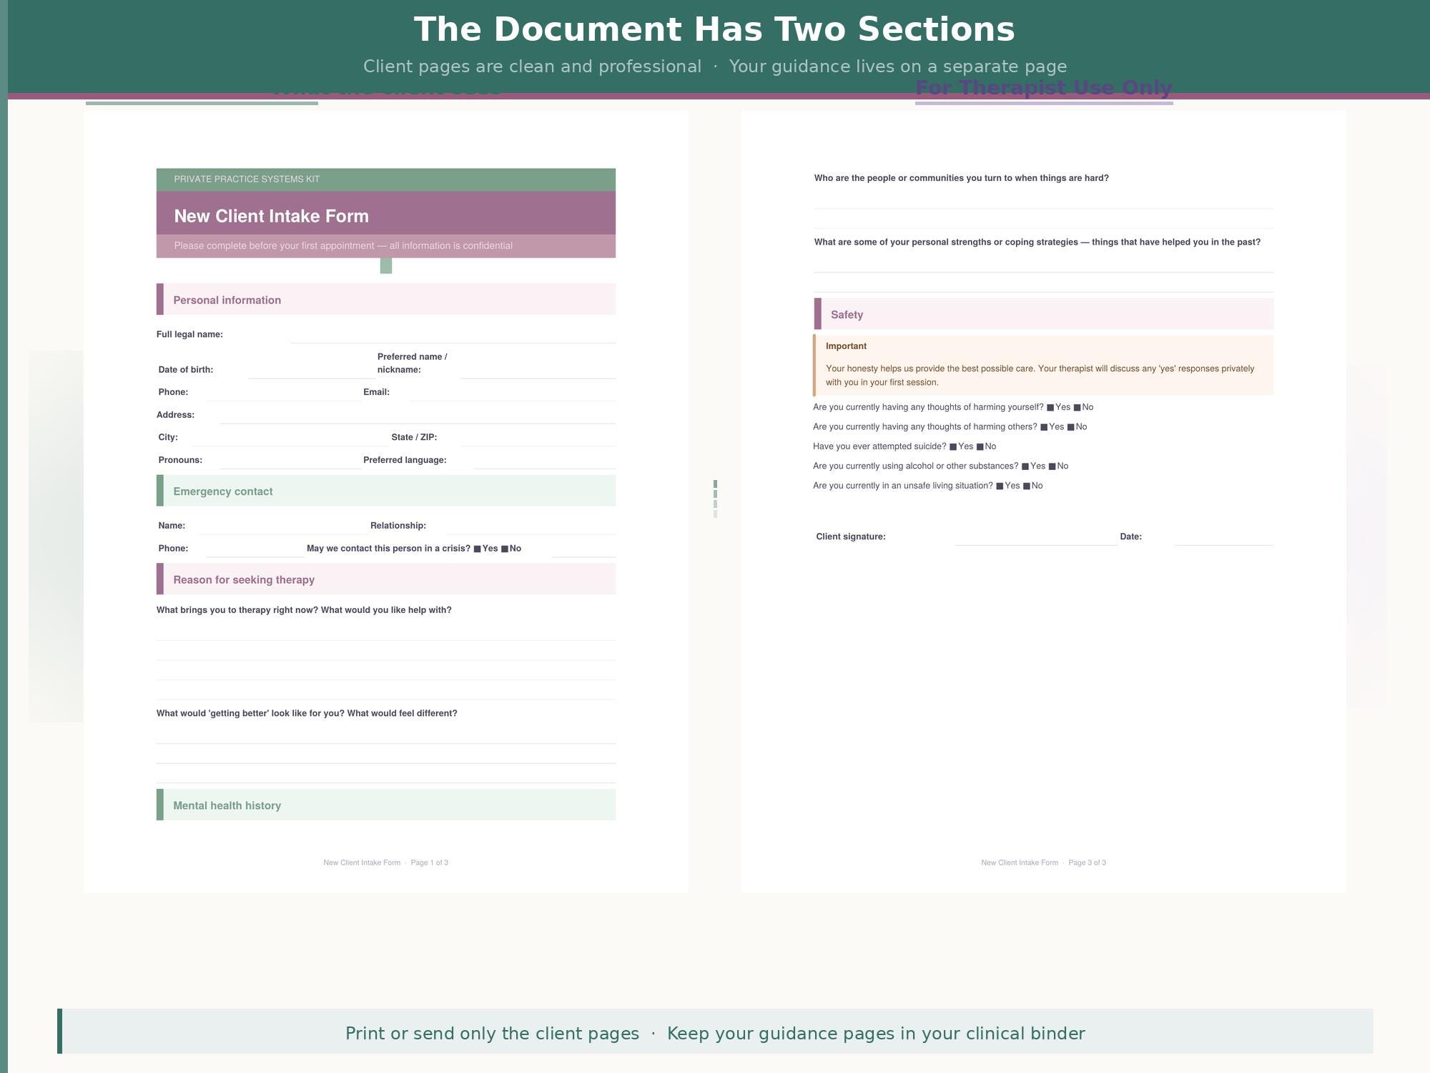Click the New Client Intake Form title
The height and width of the screenshot is (1073, 1430).
pos(272,216)
